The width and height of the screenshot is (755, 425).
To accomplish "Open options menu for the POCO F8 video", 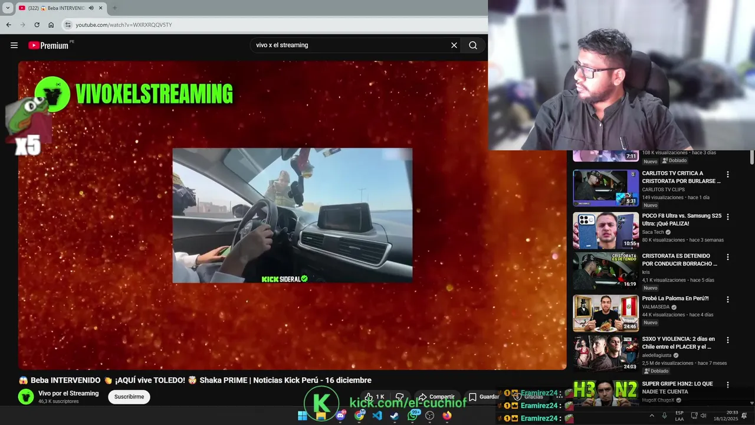I will (x=728, y=217).
